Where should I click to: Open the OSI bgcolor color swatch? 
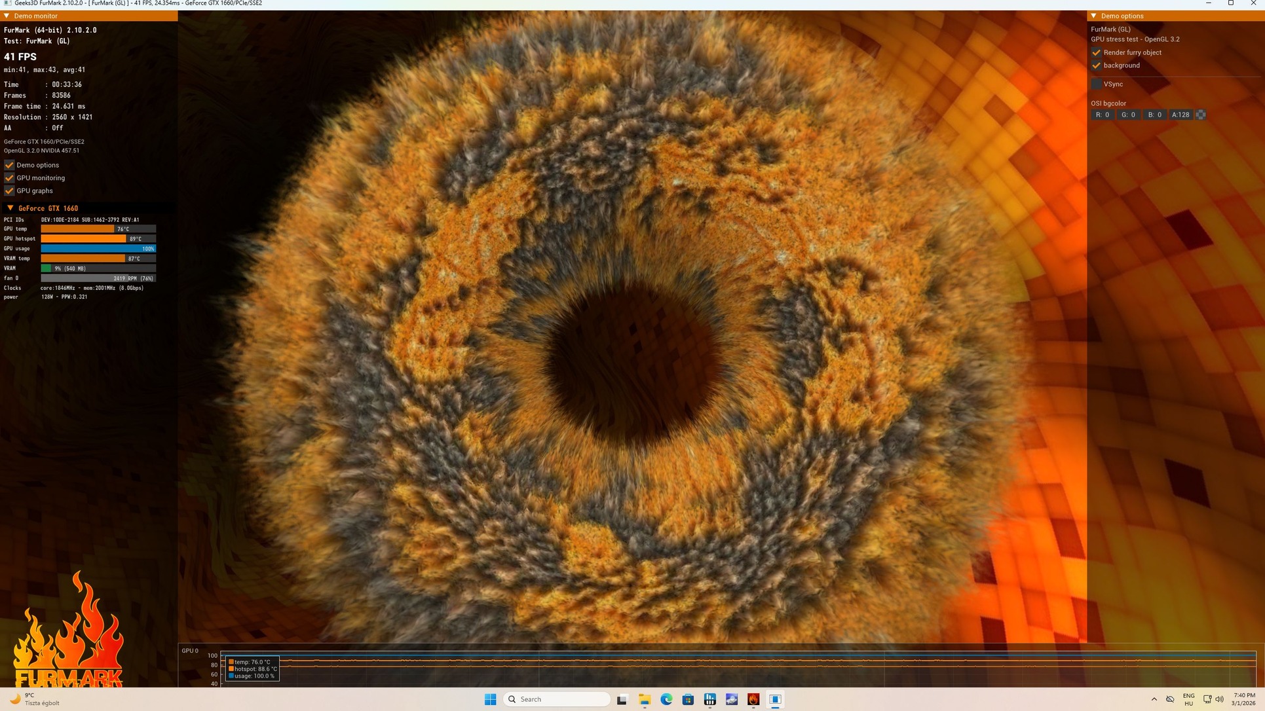[x=1200, y=115]
